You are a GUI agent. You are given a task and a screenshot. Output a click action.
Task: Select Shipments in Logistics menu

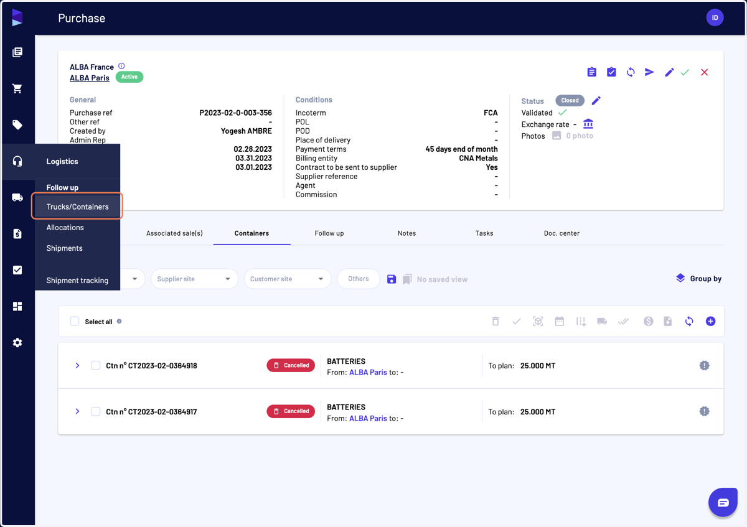tap(64, 248)
